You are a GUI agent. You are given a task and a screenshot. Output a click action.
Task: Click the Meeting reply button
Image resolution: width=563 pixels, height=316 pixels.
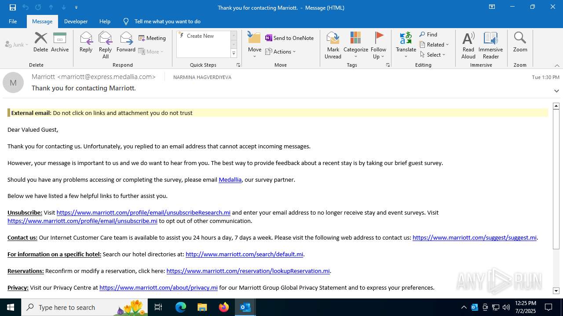152,38
